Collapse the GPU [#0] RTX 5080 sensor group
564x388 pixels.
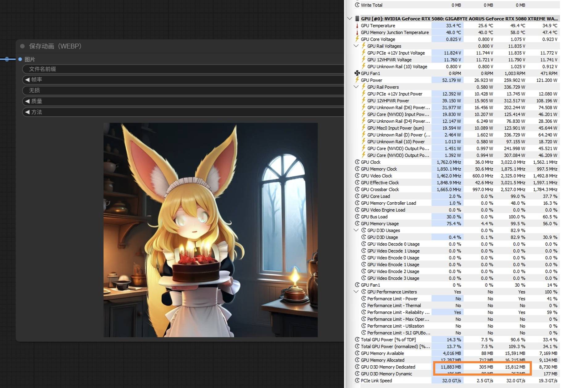click(x=350, y=19)
